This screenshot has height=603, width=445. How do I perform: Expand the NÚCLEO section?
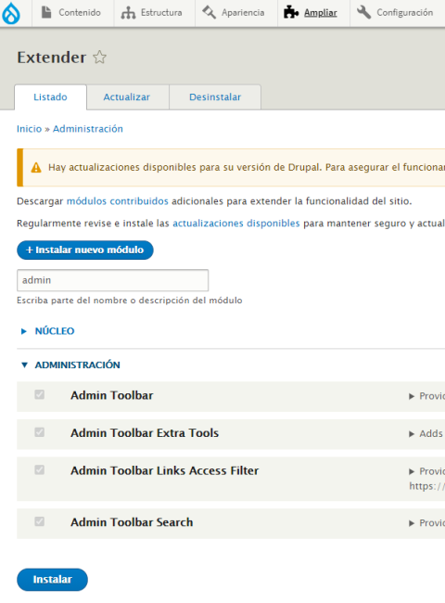coord(54,331)
